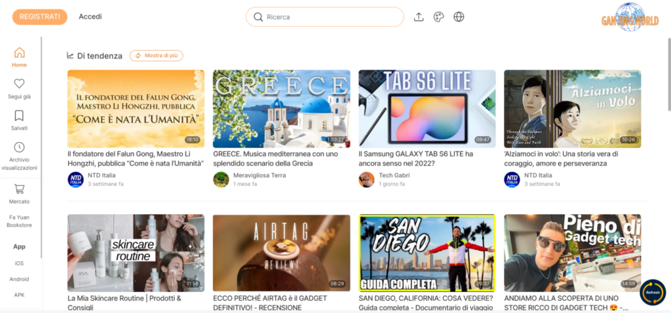This screenshot has width=671, height=313.
Task: Click the globe language icon
Action: (459, 17)
